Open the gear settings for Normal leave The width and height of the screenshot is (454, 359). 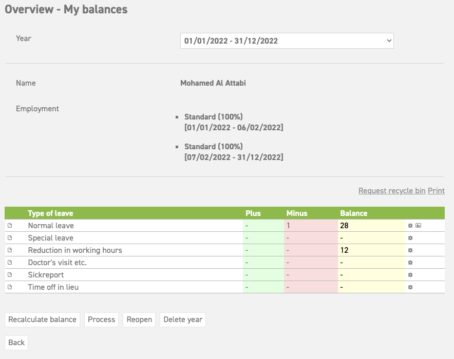(410, 225)
